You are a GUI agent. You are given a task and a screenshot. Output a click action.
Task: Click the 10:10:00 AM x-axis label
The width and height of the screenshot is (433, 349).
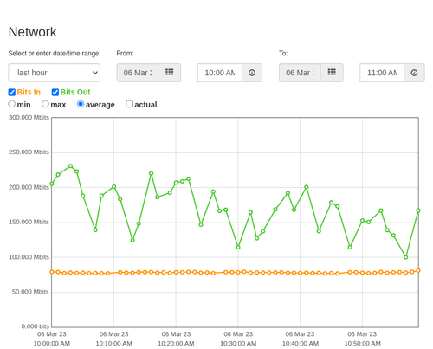pos(113,344)
